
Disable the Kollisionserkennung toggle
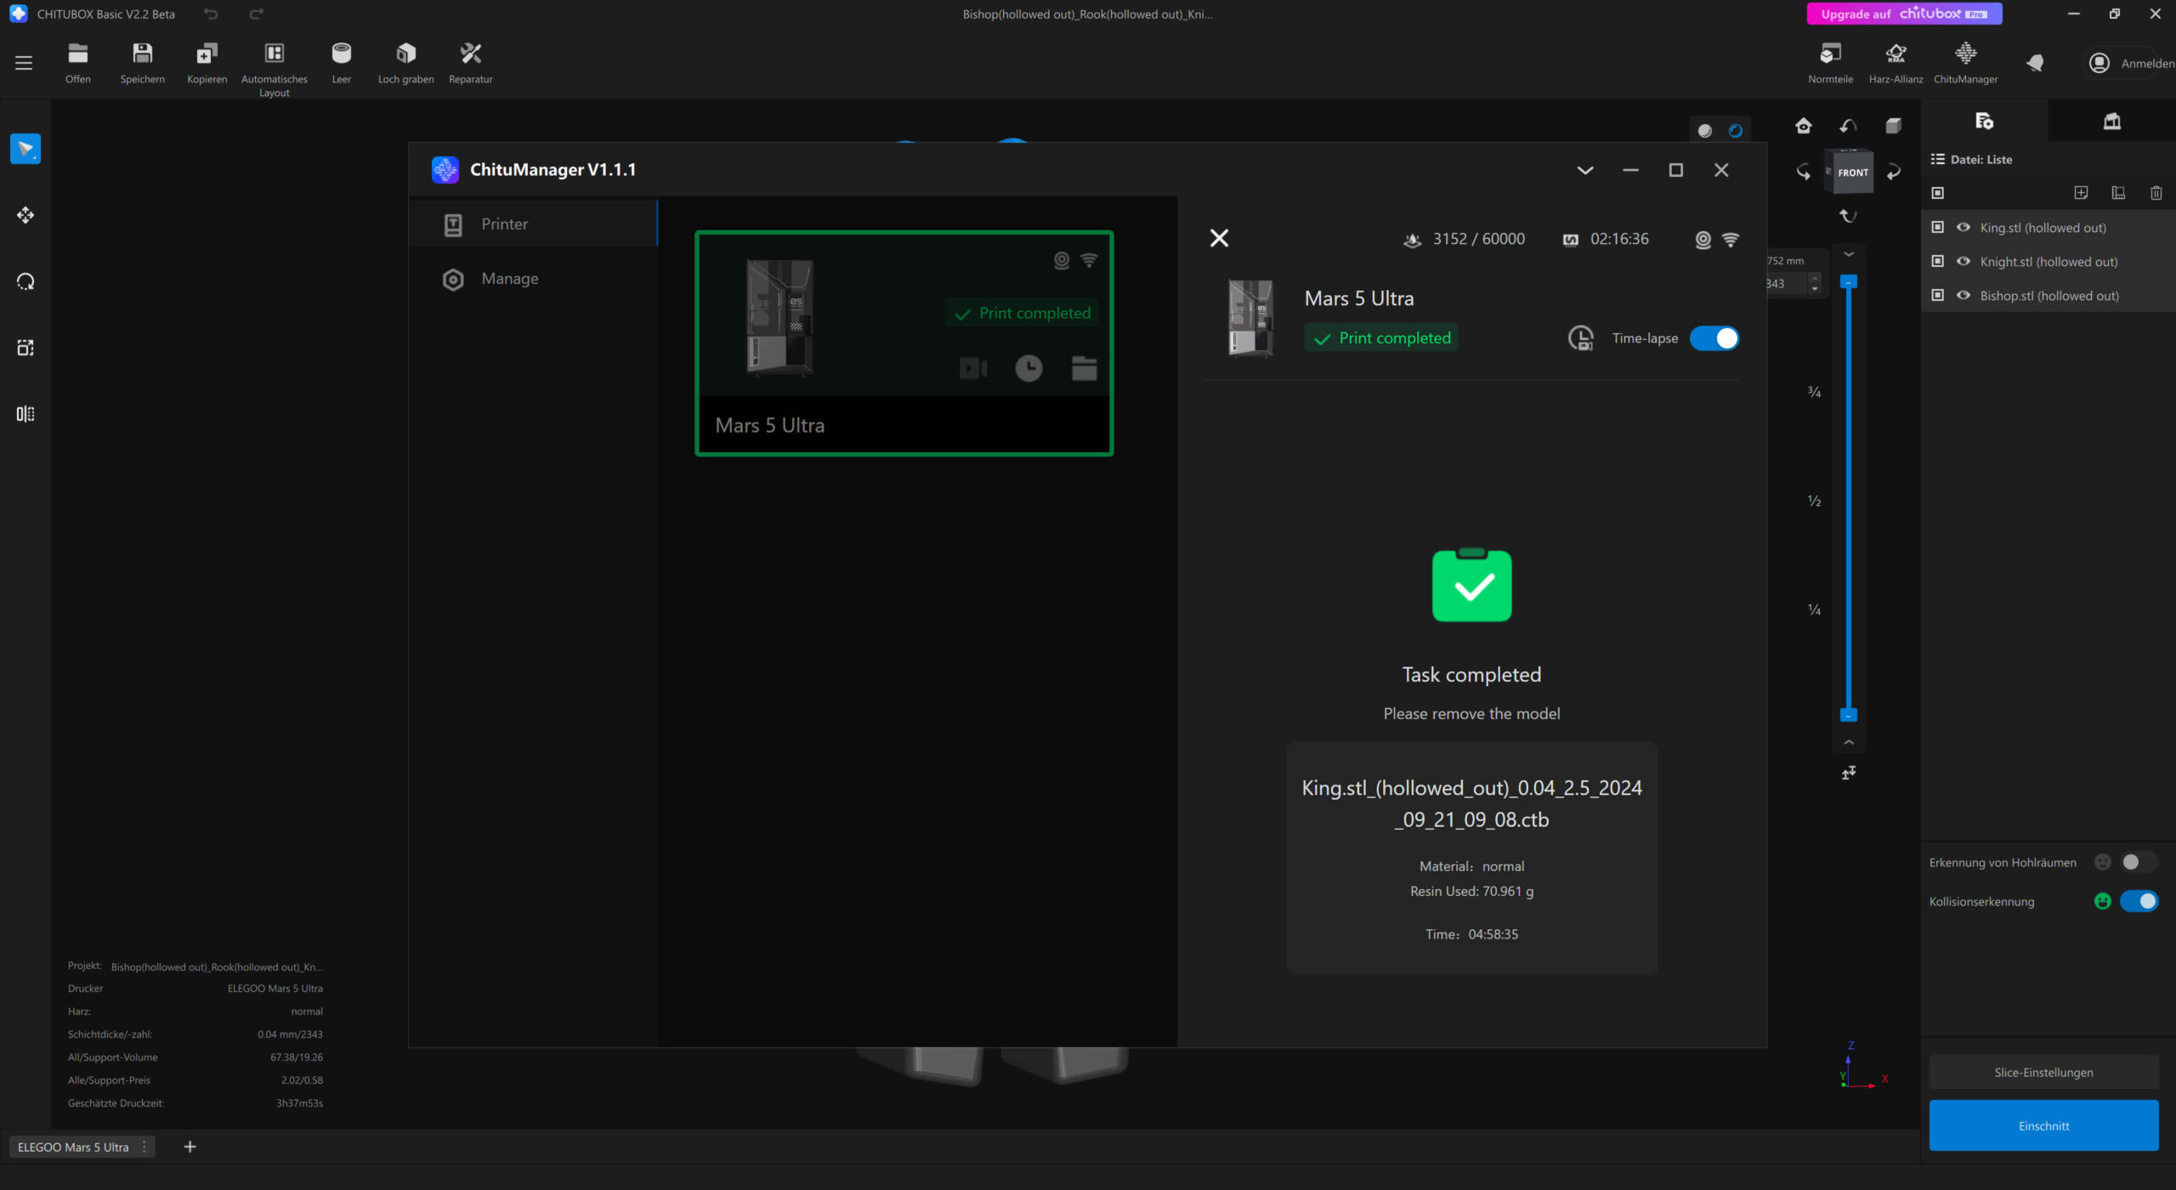click(x=2139, y=901)
